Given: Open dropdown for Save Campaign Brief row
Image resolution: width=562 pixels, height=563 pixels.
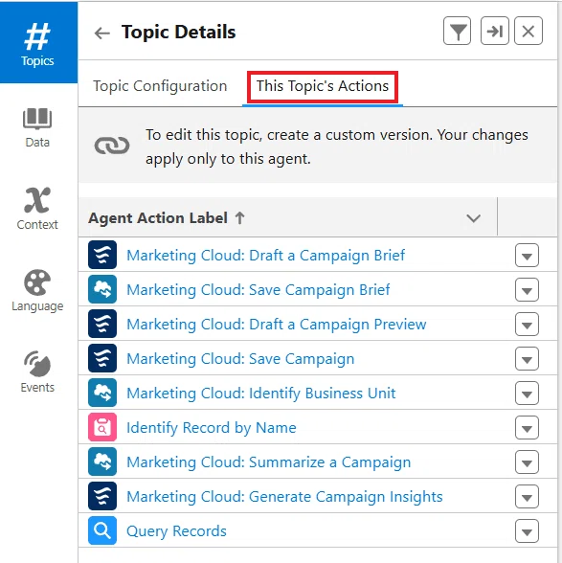Looking at the screenshot, I should 527,290.
